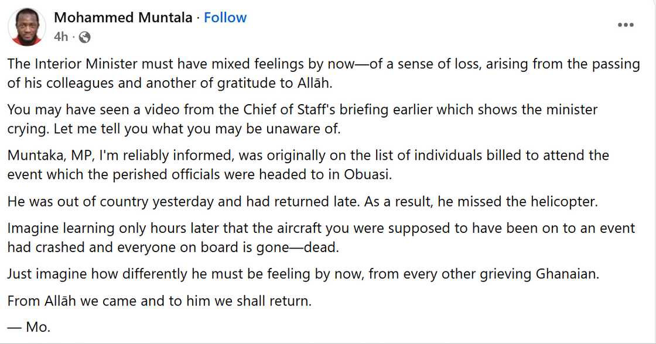This screenshot has height=344, width=656.
Task: Open the Mohammed Muntala profile name link
Action: point(123,18)
